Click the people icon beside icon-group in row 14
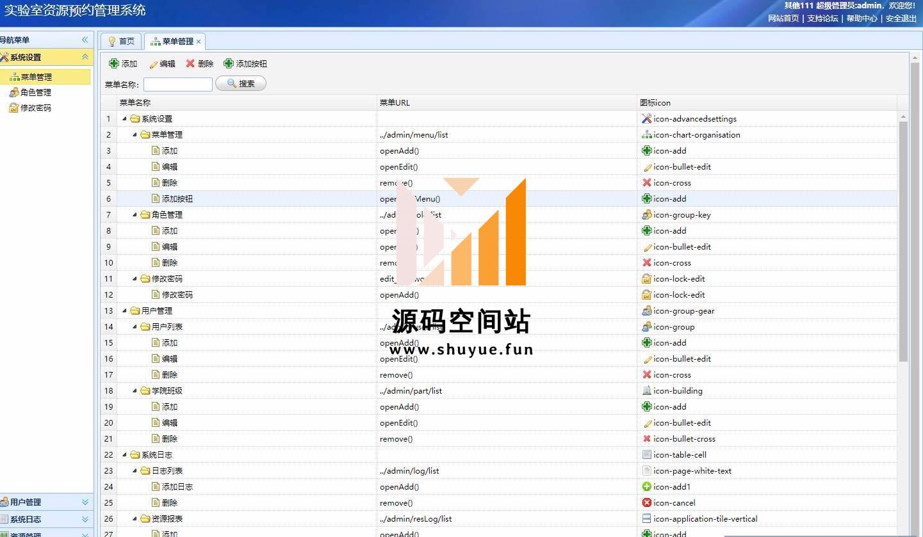The width and height of the screenshot is (923, 537). click(x=646, y=326)
